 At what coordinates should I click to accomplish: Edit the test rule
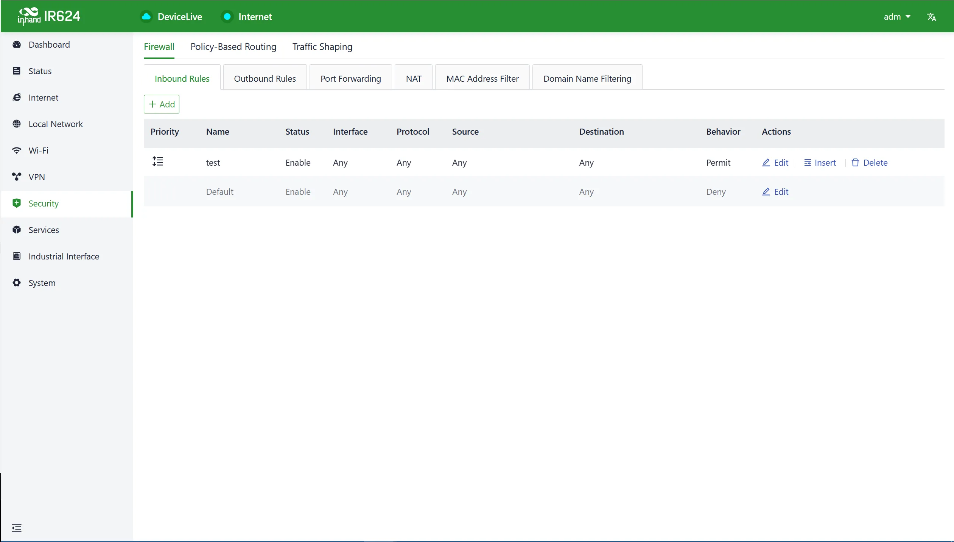[775, 163]
